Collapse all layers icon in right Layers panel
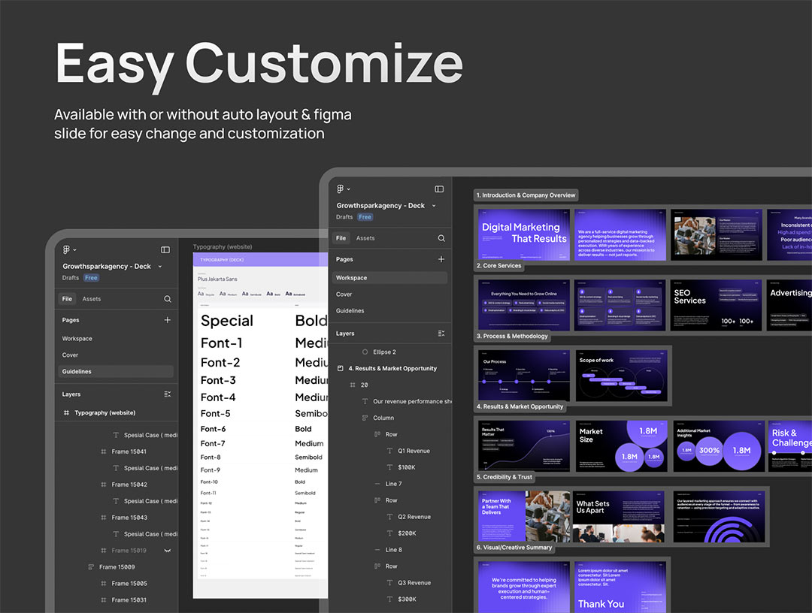The height and width of the screenshot is (613, 812). 441,334
